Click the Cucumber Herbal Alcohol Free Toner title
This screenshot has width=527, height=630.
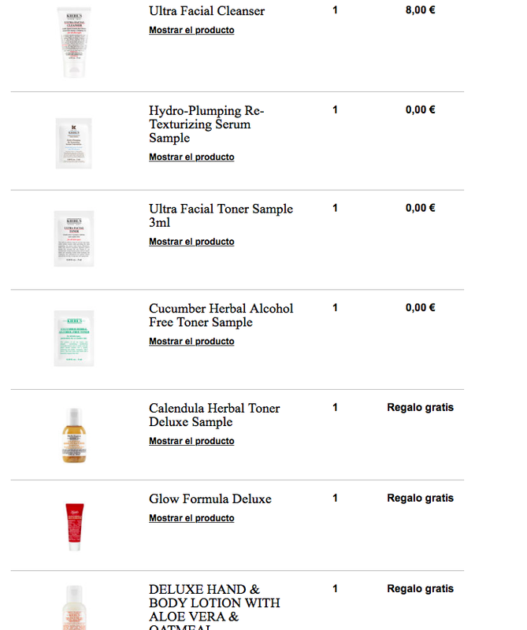pyautogui.click(x=221, y=315)
